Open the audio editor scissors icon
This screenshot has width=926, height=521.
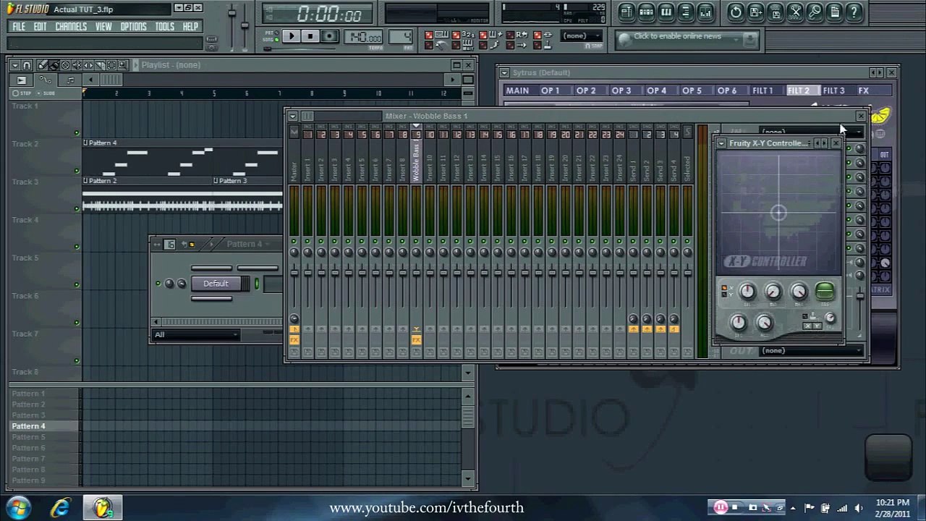(x=795, y=12)
